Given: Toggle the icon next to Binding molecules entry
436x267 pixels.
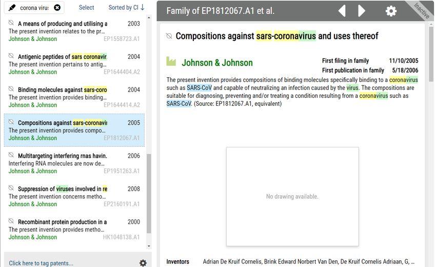Looking at the screenshot, I should (11, 89).
